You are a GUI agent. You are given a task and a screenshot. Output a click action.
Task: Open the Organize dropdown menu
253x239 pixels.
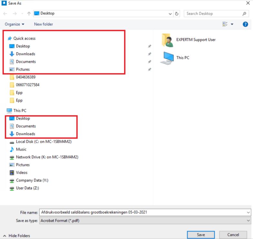(x=15, y=24)
